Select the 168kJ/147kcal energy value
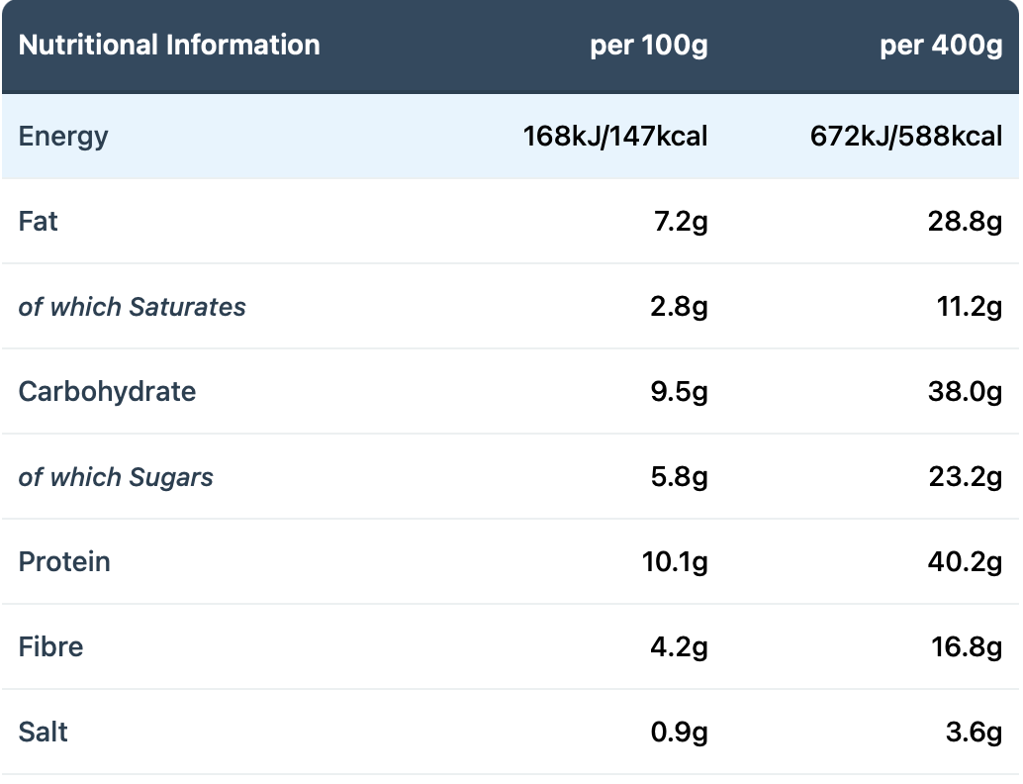The width and height of the screenshot is (1023, 784). pyautogui.click(x=615, y=137)
